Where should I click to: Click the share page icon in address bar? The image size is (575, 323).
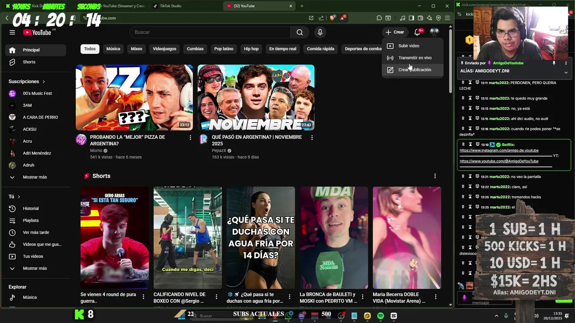tap(321, 18)
